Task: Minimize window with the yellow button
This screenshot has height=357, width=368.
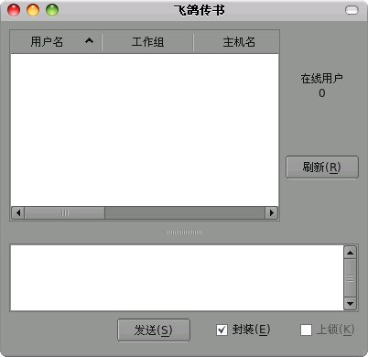Action: tap(33, 10)
